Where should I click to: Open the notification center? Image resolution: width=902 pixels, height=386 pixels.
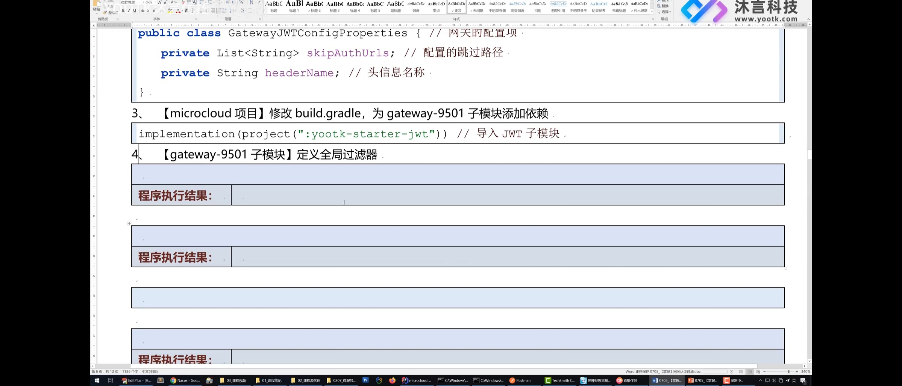tap(803, 380)
